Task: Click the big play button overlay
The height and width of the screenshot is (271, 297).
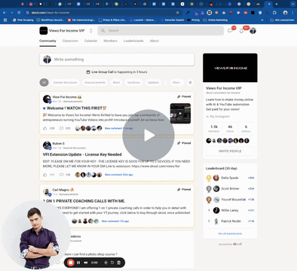Action: 148,135
